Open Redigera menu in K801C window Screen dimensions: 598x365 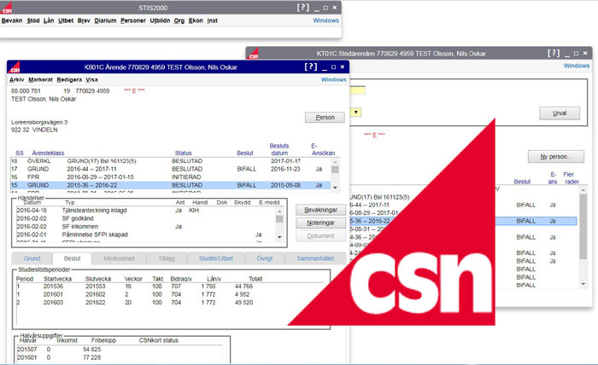(69, 79)
